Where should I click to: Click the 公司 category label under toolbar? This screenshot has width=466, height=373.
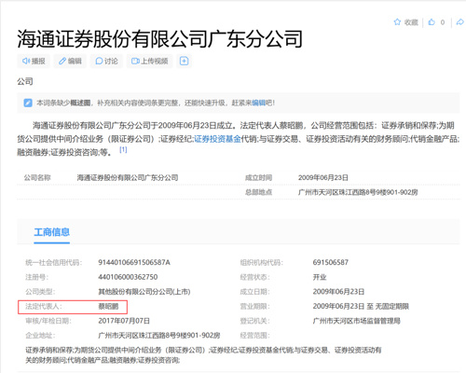click(x=25, y=81)
